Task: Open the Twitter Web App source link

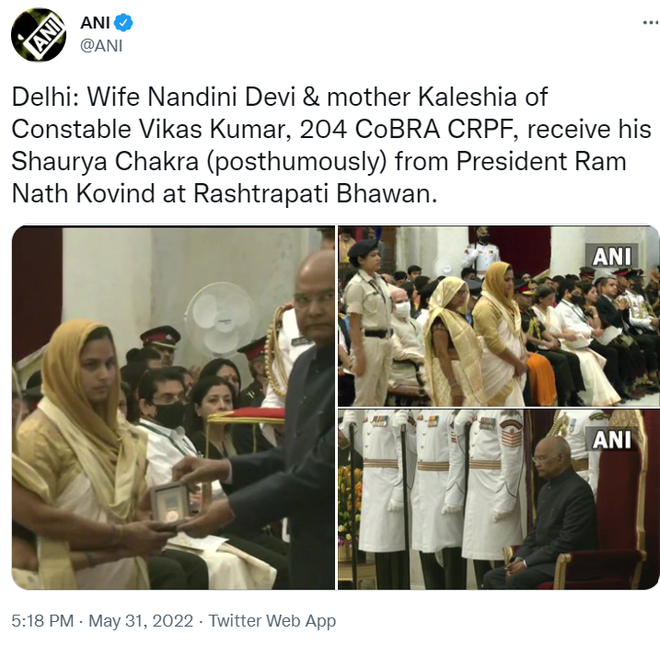Action: point(272,620)
